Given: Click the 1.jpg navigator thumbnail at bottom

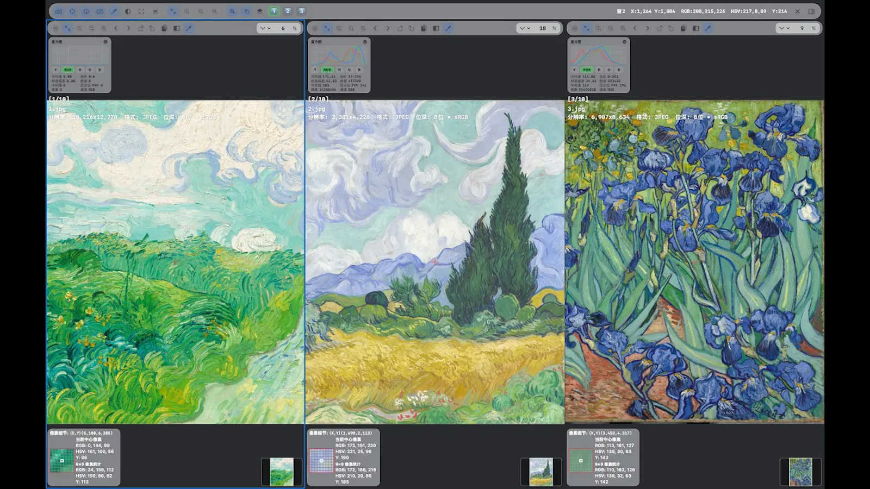Looking at the screenshot, I should (282, 472).
